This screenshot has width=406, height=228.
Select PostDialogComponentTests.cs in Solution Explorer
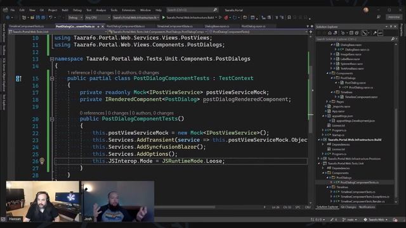click(x=360, y=182)
